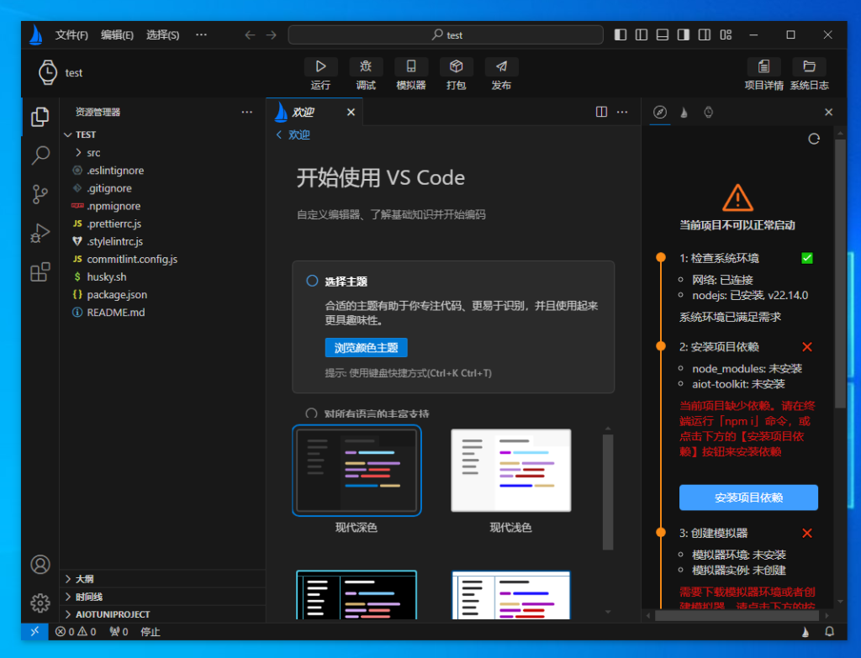Navigate back with the left arrow in the title bar

[x=250, y=35]
